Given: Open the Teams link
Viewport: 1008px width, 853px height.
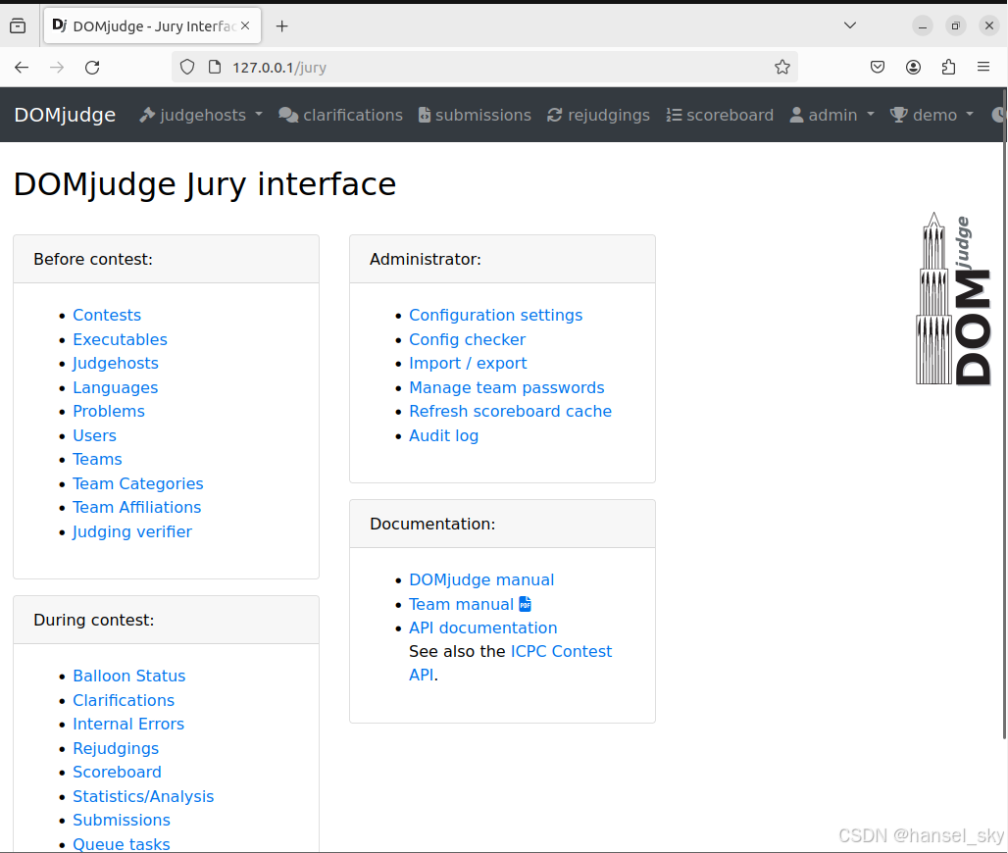Looking at the screenshot, I should click(97, 460).
